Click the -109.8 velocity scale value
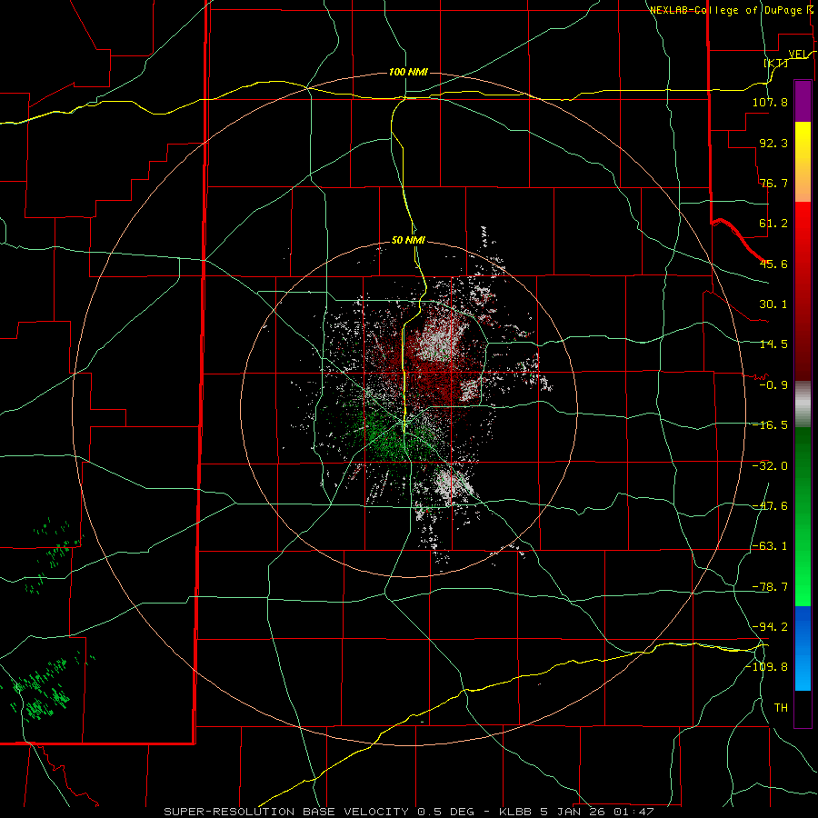This screenshot has width=818, height=818. pyautogui.click(x=766, y=667)
